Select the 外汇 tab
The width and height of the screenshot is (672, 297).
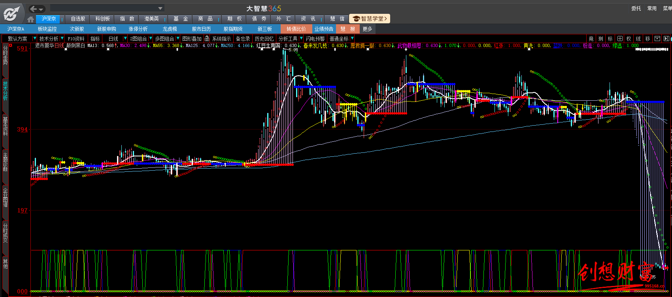click(x=283, y=19)
